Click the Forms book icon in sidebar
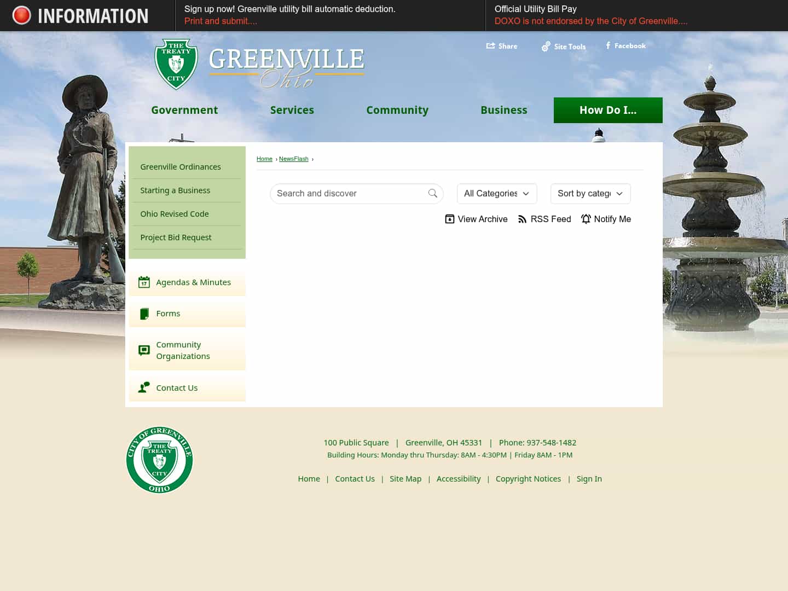 [144, 314]
